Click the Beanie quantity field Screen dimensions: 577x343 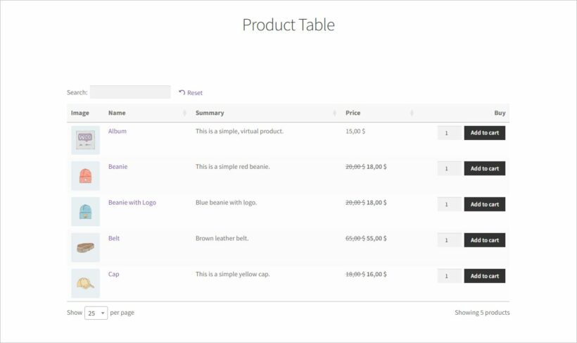[450, 168]
